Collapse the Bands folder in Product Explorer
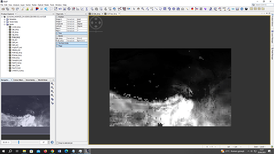This screenshot has height=154, width=274. [4, 25]
